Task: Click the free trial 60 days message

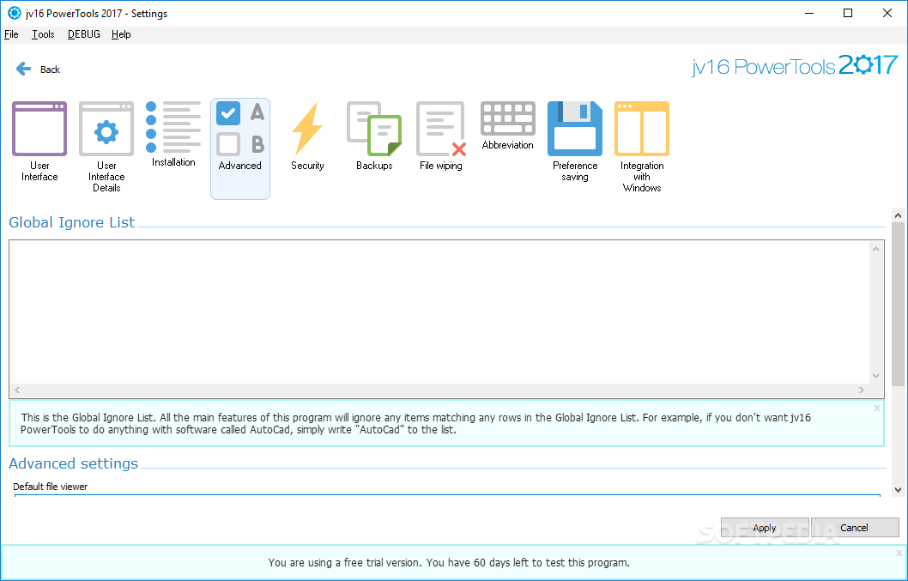Action: (x=449, y=562)
